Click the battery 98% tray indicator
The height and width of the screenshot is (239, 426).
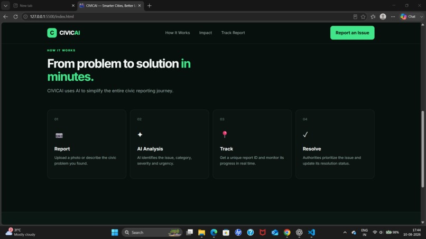coord(392,232)
